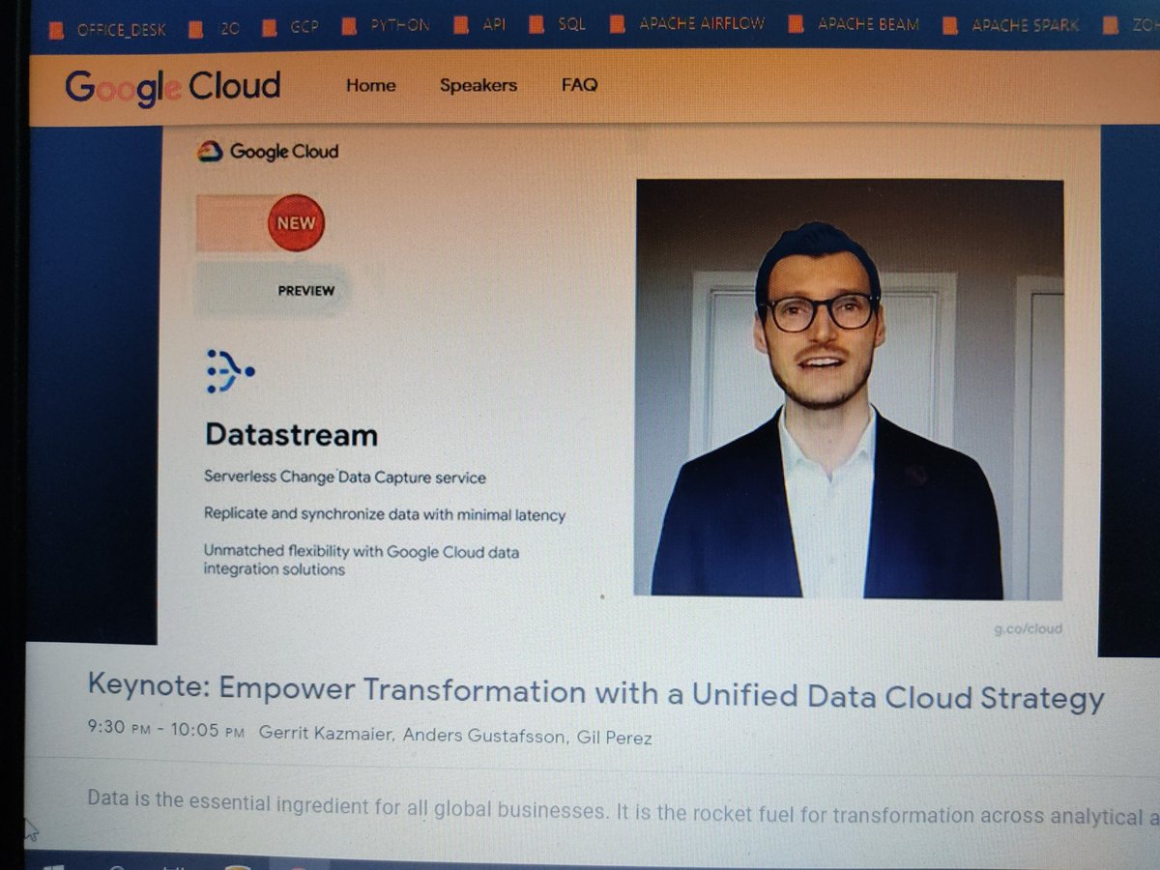Click speaker name Gerrit Kazmaier
This screenshot has height=870, width=1160.
click(x=325, y=734)
